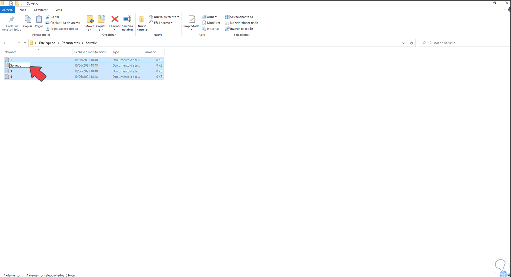Image resolution: width=511 pixels, height=277 pixels.
Task: Open the Copiar a button in Organizar
Action: 101,23
